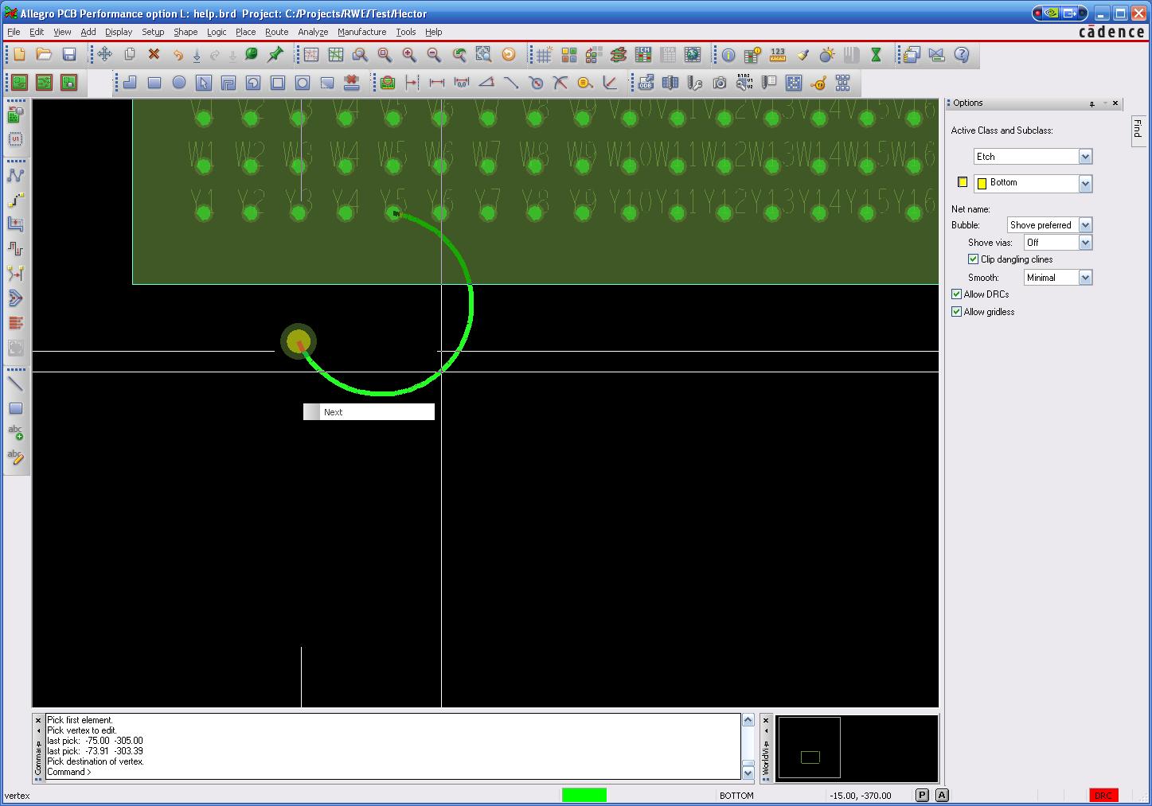
Task: Open the Manufacture menu
Action: tap(361, 32)
